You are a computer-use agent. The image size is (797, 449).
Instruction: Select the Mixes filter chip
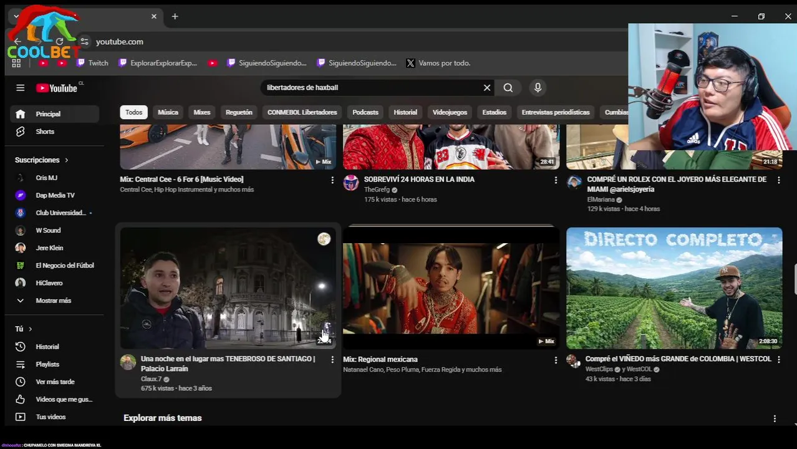[x=202, y=112]
